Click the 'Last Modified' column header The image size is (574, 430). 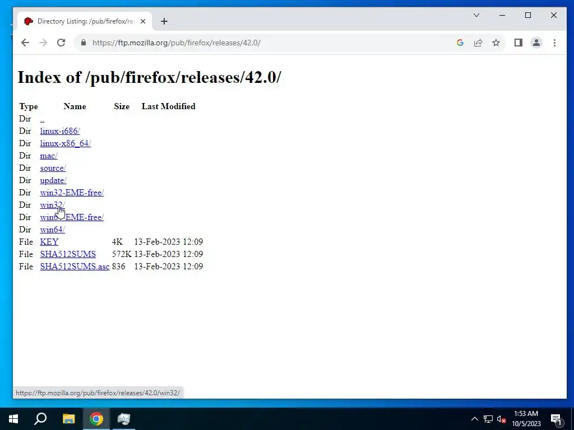[x=169, y=106]
